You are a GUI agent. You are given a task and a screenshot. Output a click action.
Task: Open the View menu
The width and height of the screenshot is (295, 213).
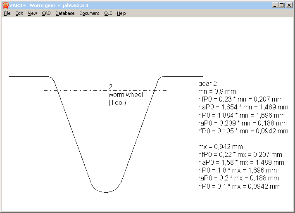pos(32,13)
